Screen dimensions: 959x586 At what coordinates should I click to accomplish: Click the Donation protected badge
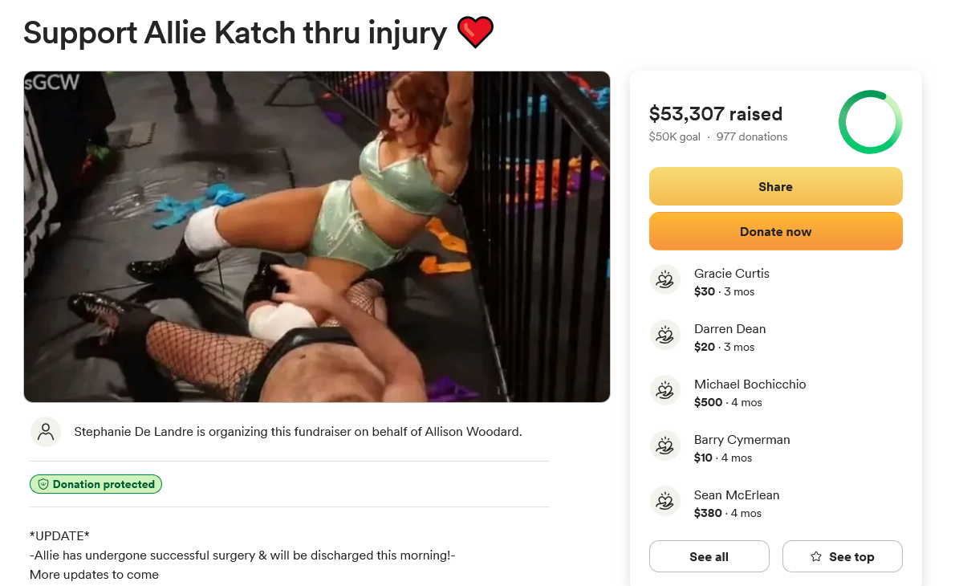(x=96, y=485)
